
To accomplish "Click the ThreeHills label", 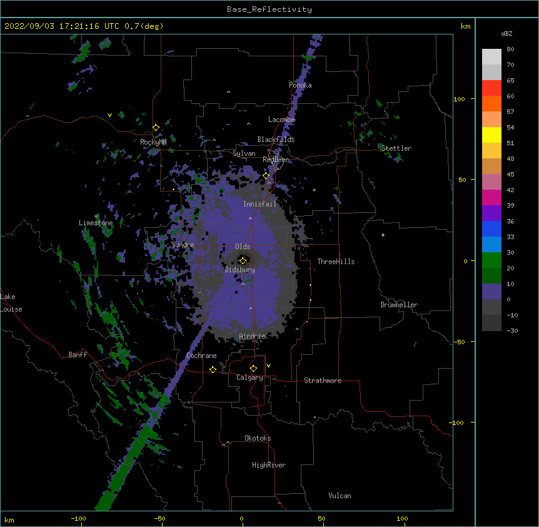I will point(336,262).
